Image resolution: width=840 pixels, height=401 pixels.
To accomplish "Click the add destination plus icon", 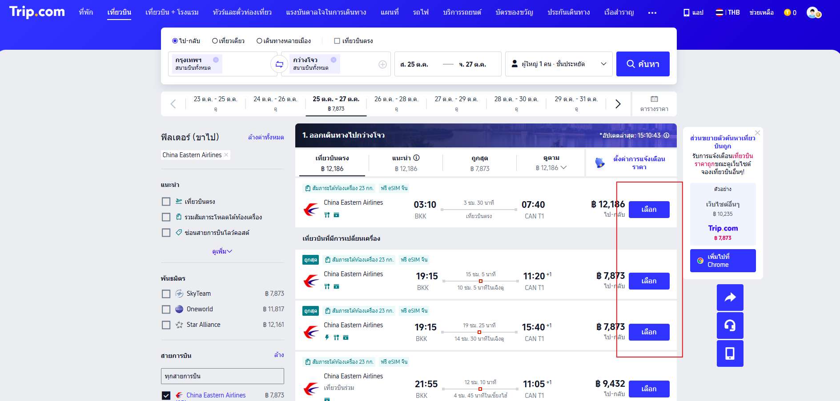I will (382, 64).
